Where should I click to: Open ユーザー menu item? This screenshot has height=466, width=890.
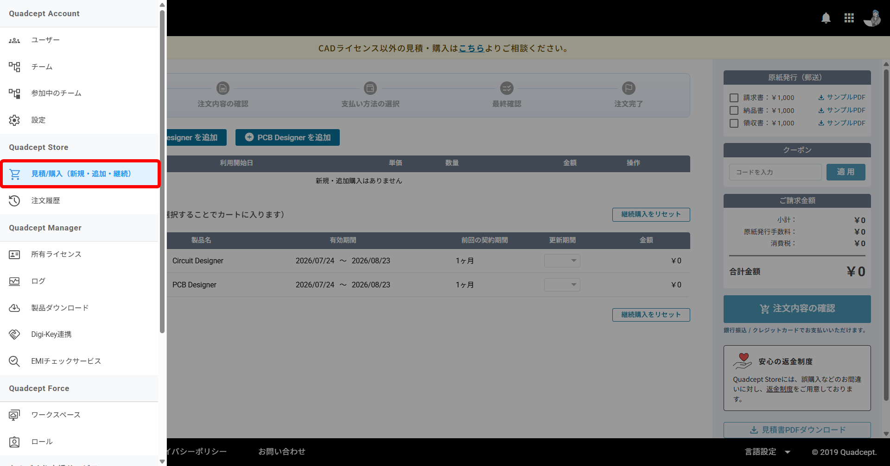coord(79,40)
